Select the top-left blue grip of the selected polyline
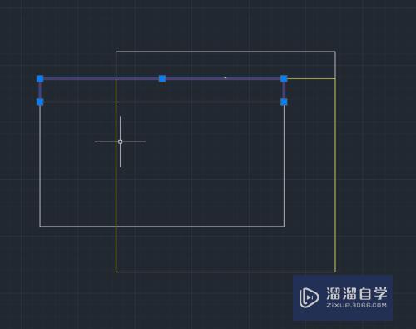This screenshot has height=329, width=416. [x=40, y=79]
